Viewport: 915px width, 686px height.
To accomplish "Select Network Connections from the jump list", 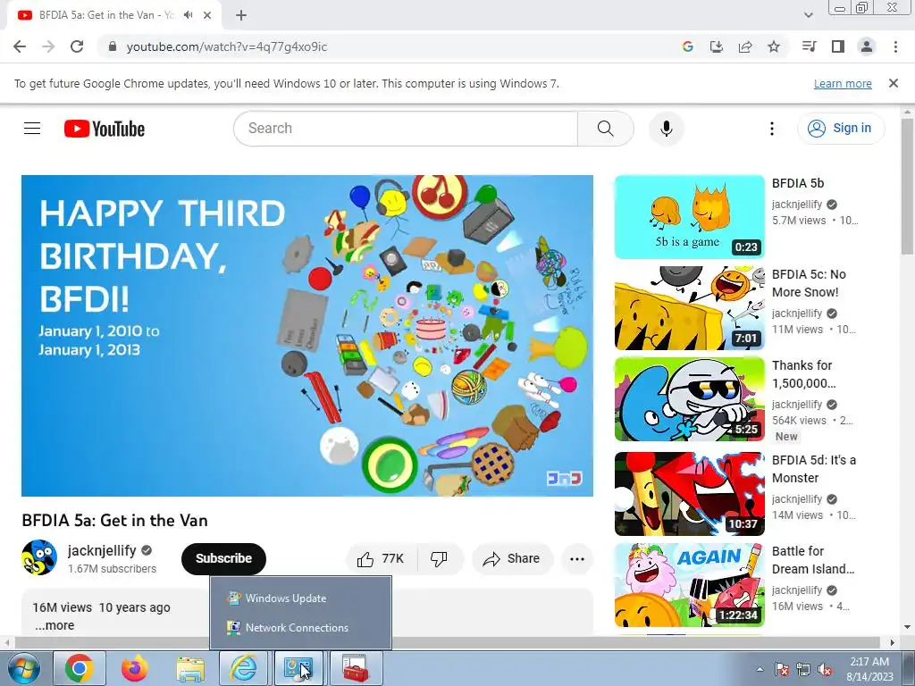I will coord(300,628).
